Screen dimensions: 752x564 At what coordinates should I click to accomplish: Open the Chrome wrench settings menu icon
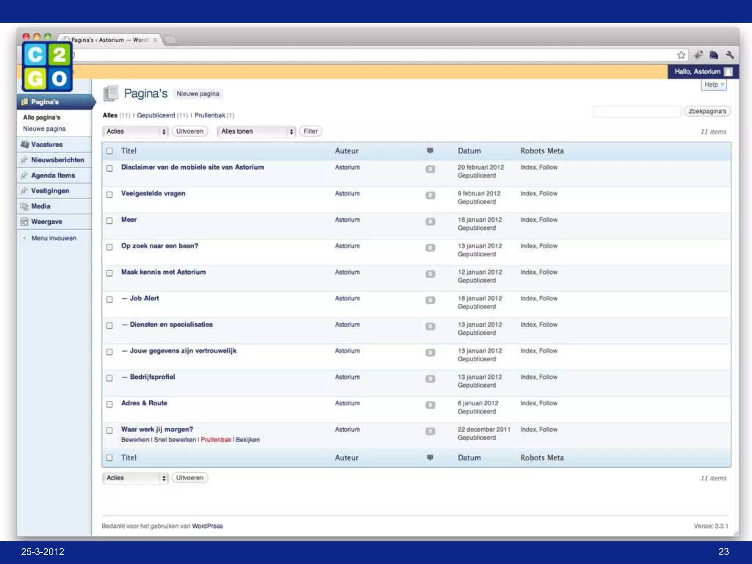pos(730,55)
